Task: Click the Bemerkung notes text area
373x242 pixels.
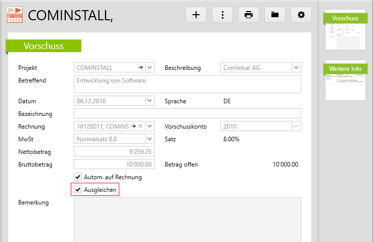Action: [187, 219]
